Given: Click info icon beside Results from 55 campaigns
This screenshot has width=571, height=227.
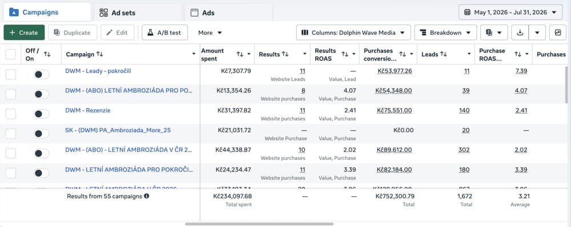Looking at the screenshot, I should pyautogui.click(x=146, y=196).
